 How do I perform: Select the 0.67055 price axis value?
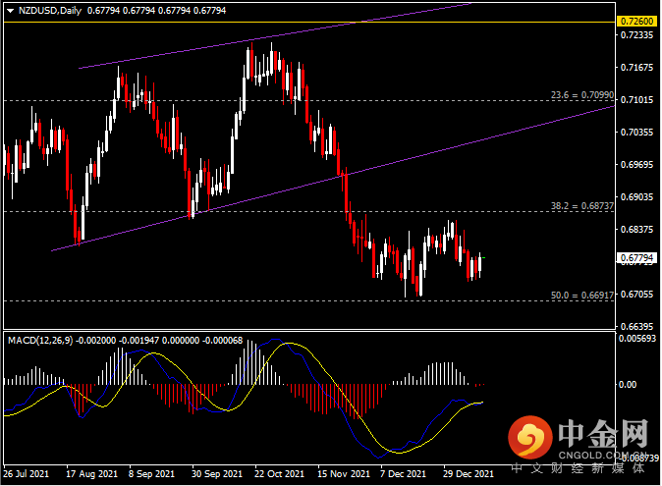pyautogui.click(x=637, y=294)
